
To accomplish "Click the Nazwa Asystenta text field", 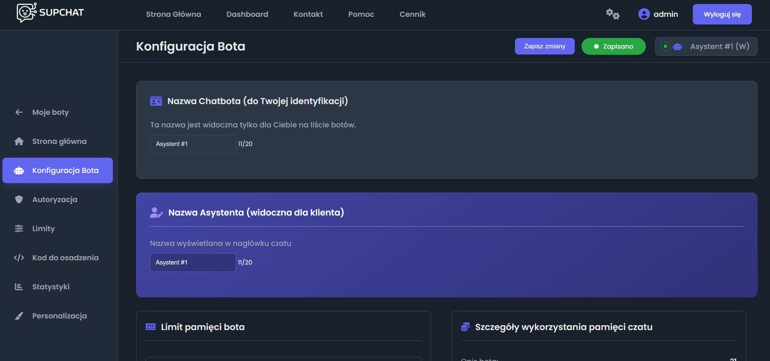I will (x=193, y=262).
